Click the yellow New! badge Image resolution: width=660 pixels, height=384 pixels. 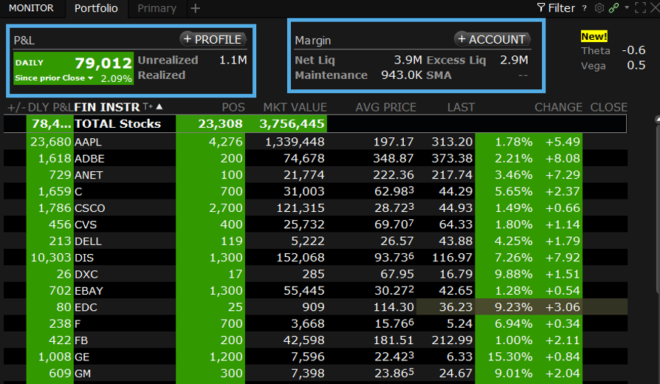pos(594,36)
